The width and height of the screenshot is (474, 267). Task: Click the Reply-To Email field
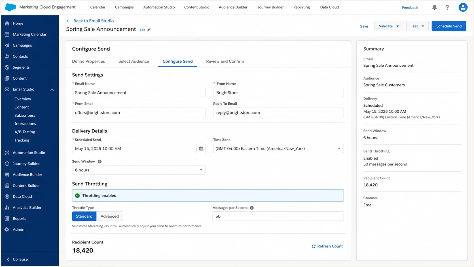tap(278, 112)
